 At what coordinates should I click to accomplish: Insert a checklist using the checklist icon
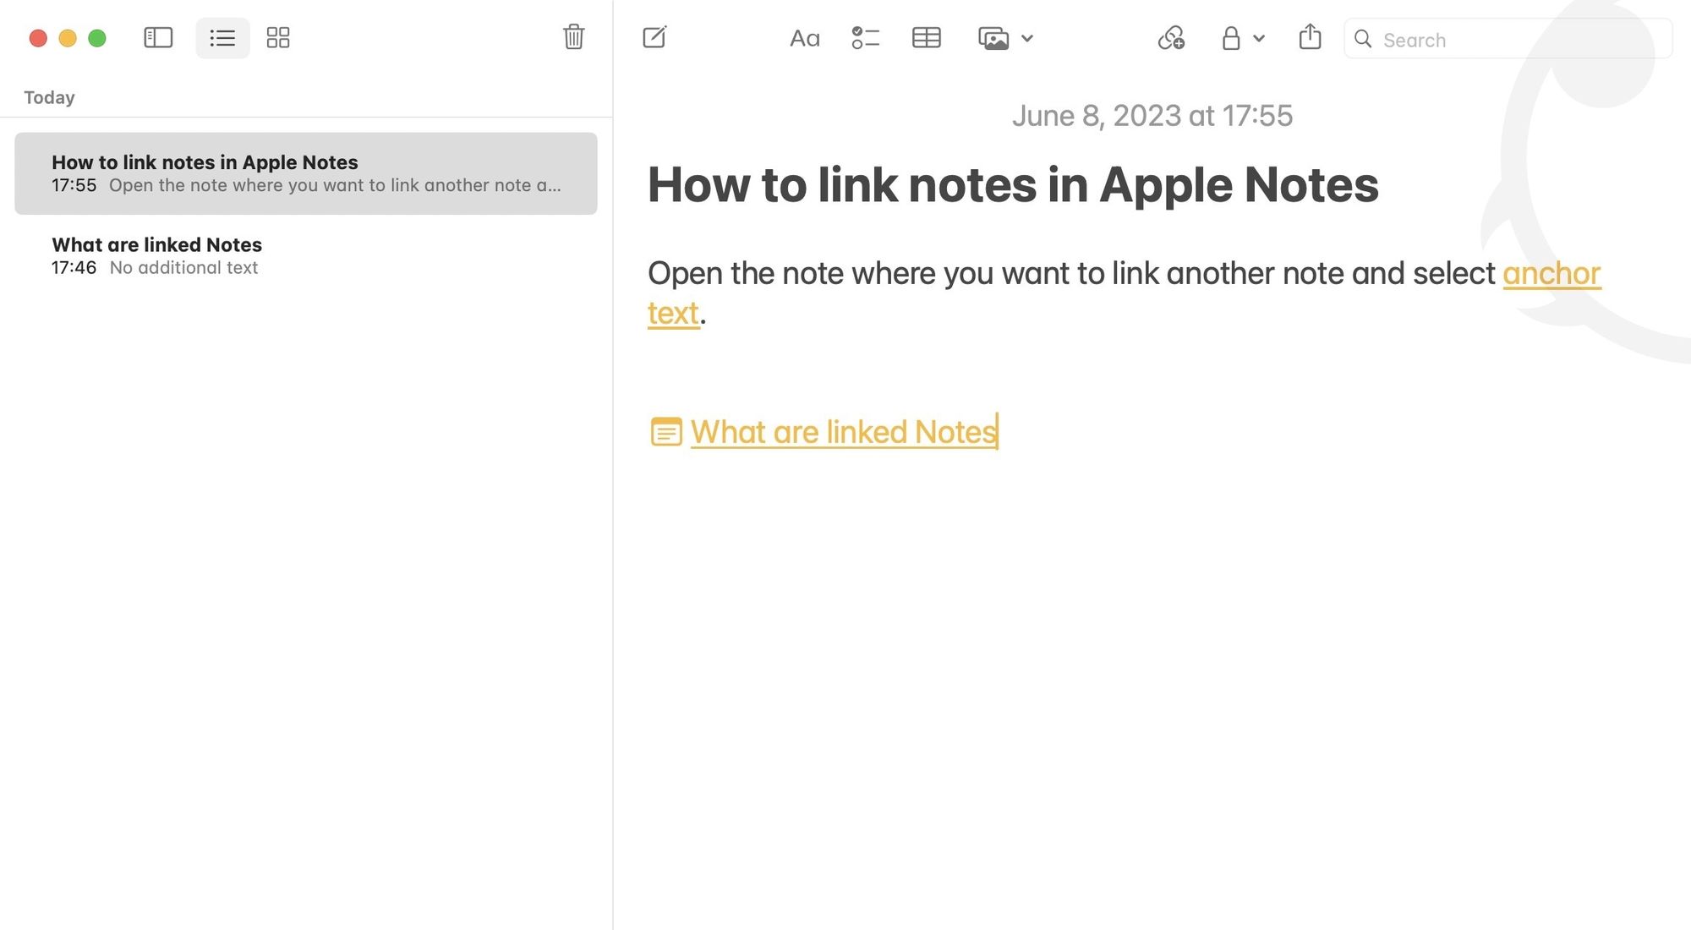coord(865,38)
